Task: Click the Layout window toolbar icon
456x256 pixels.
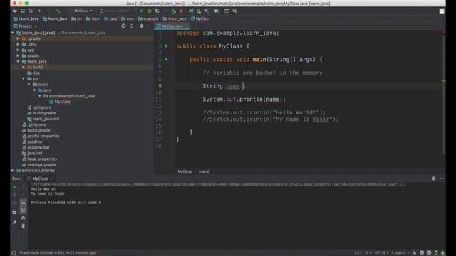Action: coord(227,11)
